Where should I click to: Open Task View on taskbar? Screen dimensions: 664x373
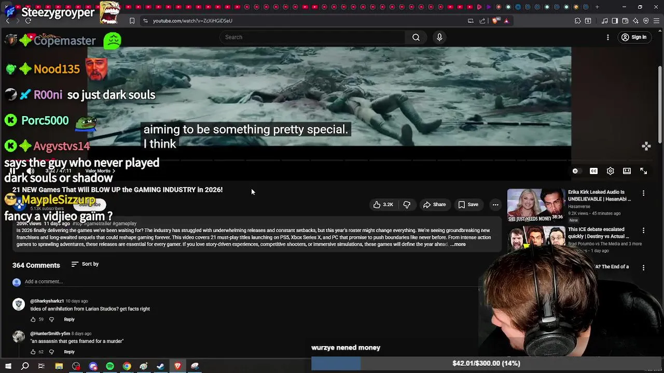pos(41,366)
